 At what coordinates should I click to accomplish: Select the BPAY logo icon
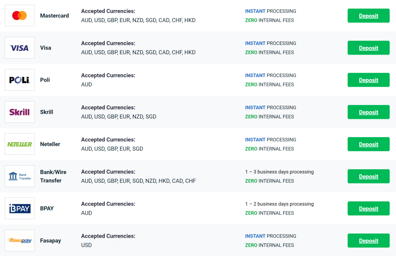[19, 208]
